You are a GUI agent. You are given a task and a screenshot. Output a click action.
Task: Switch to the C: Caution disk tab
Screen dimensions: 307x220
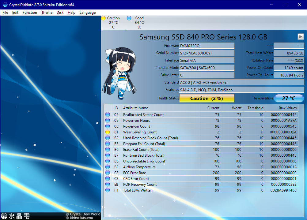point(114,23)
